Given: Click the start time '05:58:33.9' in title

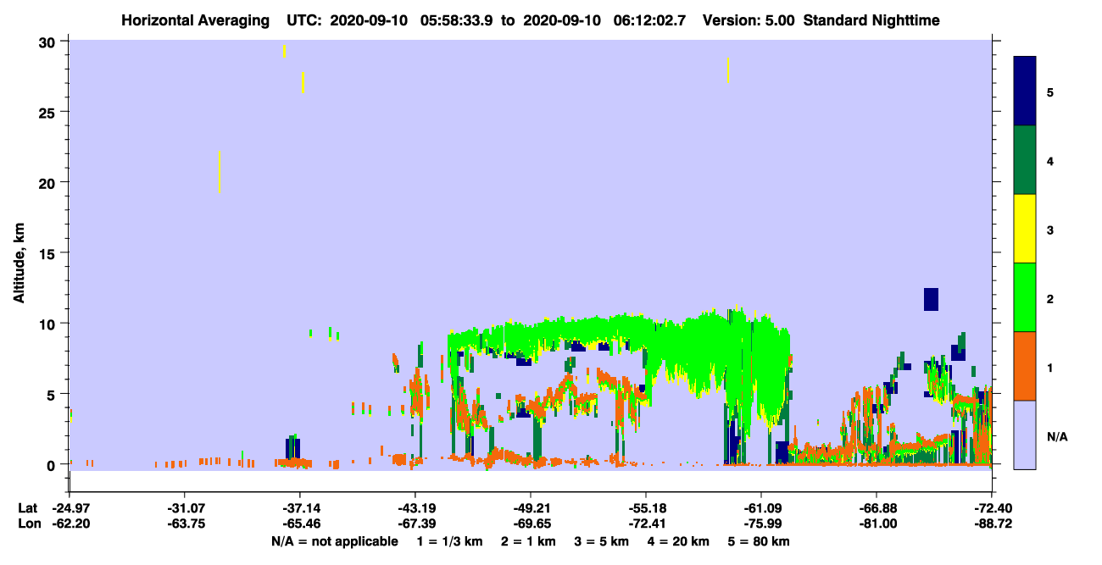Looking at the screenshot, I should (x=455, y=20).
